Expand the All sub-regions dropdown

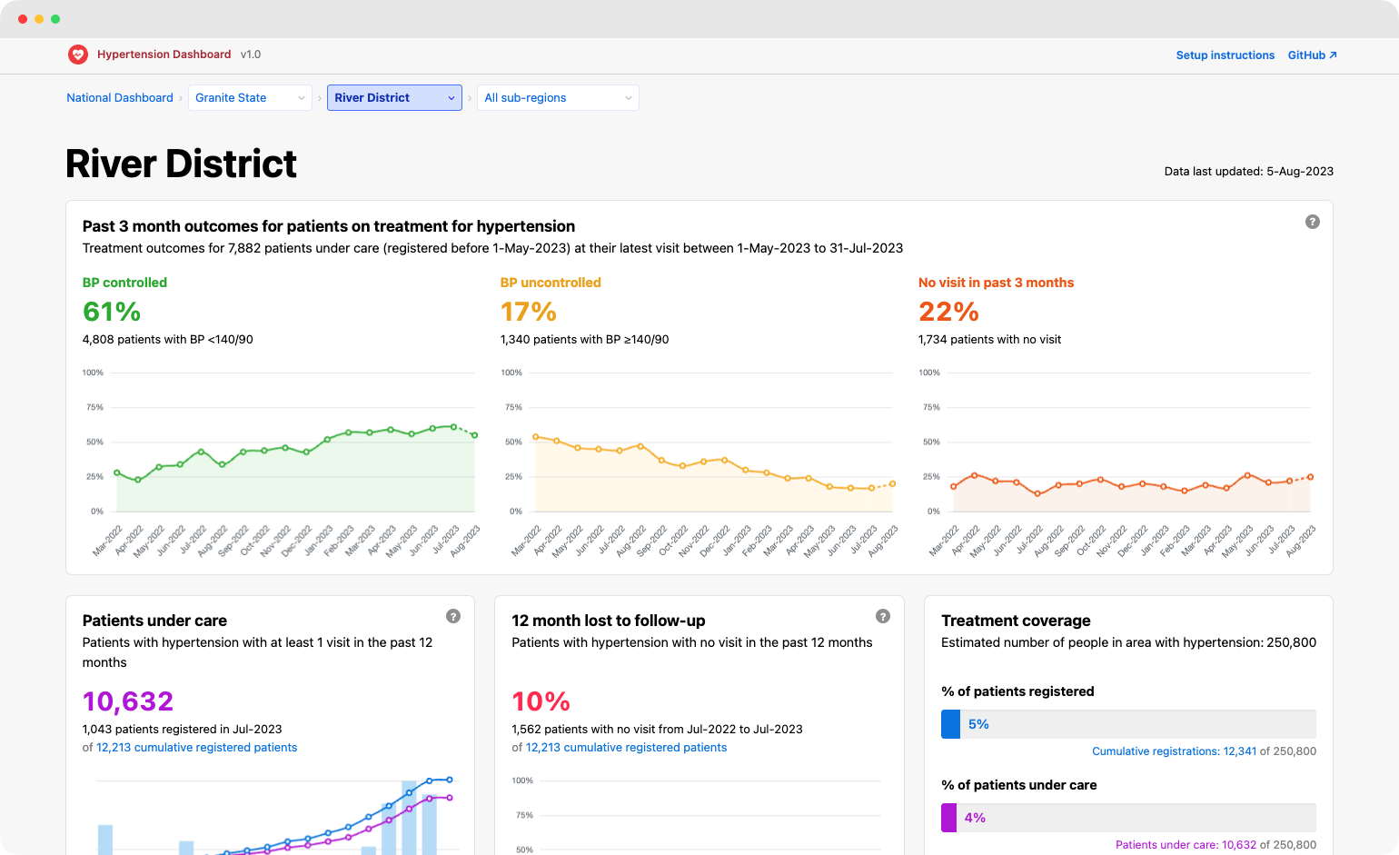click(558, 97)
